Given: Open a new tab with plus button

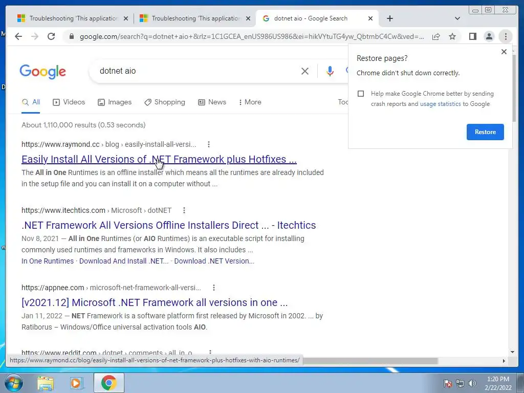Looking at the screenshot, I should [389, 18].
